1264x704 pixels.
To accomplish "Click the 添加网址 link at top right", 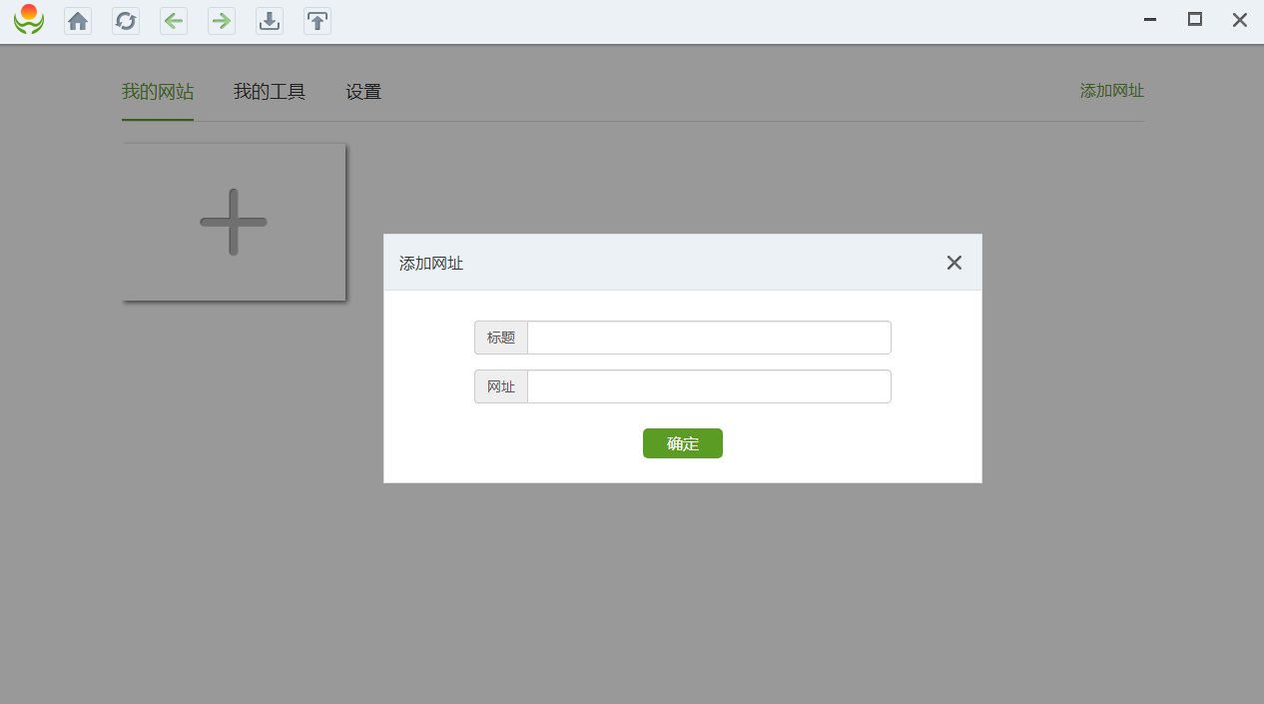I will coord(1112,91).
